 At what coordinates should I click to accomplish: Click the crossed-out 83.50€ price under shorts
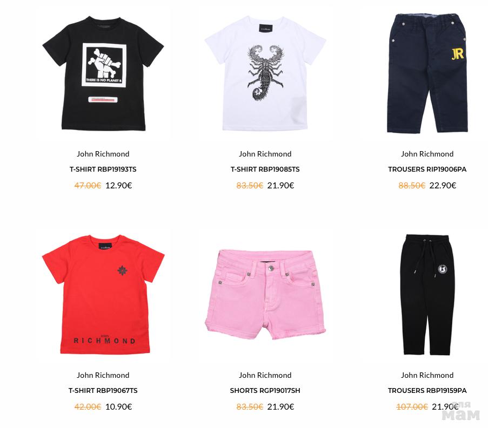click(250, 407)
